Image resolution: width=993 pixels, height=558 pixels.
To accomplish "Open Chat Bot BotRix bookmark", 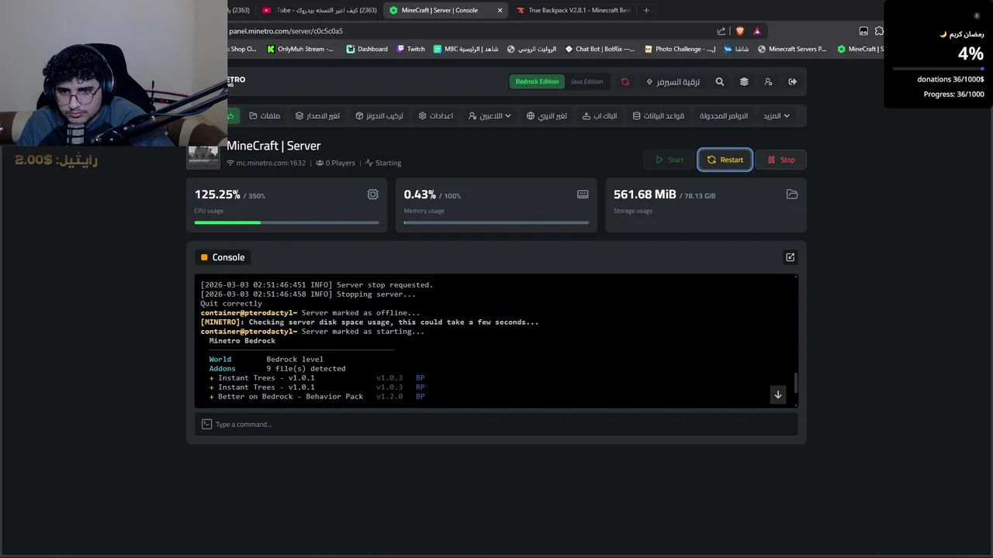I will click(x=600, y=49).
